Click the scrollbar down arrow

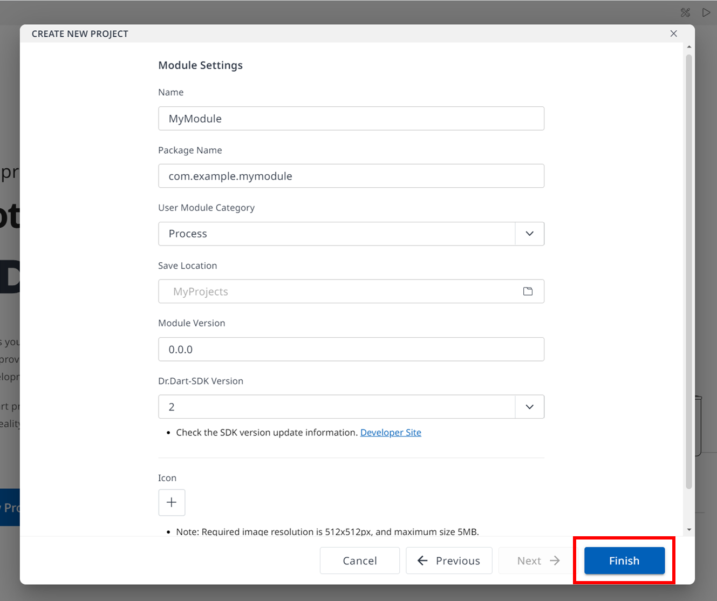689,530
